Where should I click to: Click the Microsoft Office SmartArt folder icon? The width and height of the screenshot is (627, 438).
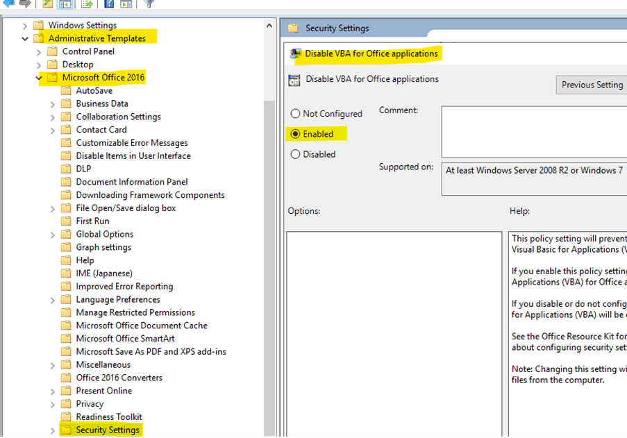click(66, 339)
